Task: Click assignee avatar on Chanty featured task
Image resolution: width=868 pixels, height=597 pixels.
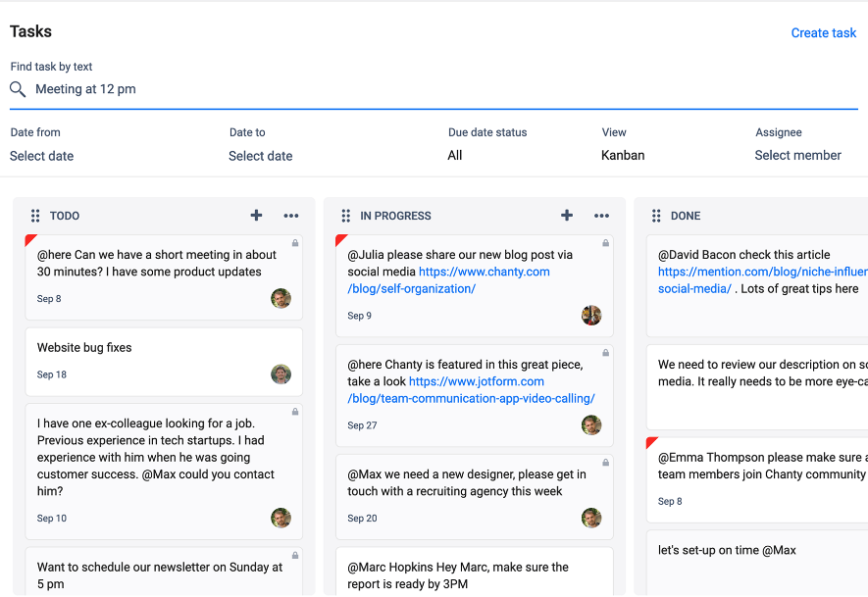Action: point(591,424)
